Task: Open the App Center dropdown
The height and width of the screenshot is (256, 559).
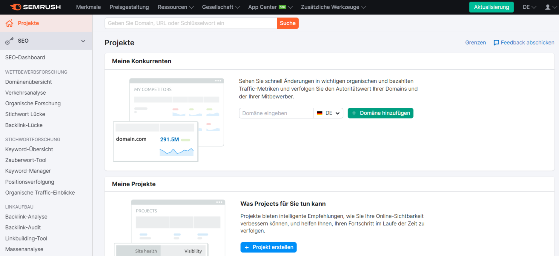Action: 270,7
